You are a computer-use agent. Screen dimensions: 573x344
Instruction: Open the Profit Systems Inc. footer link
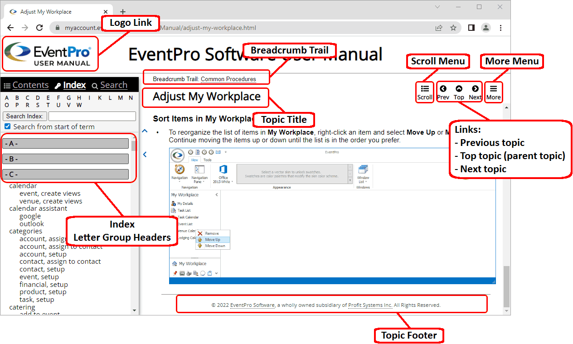(370, 305)
